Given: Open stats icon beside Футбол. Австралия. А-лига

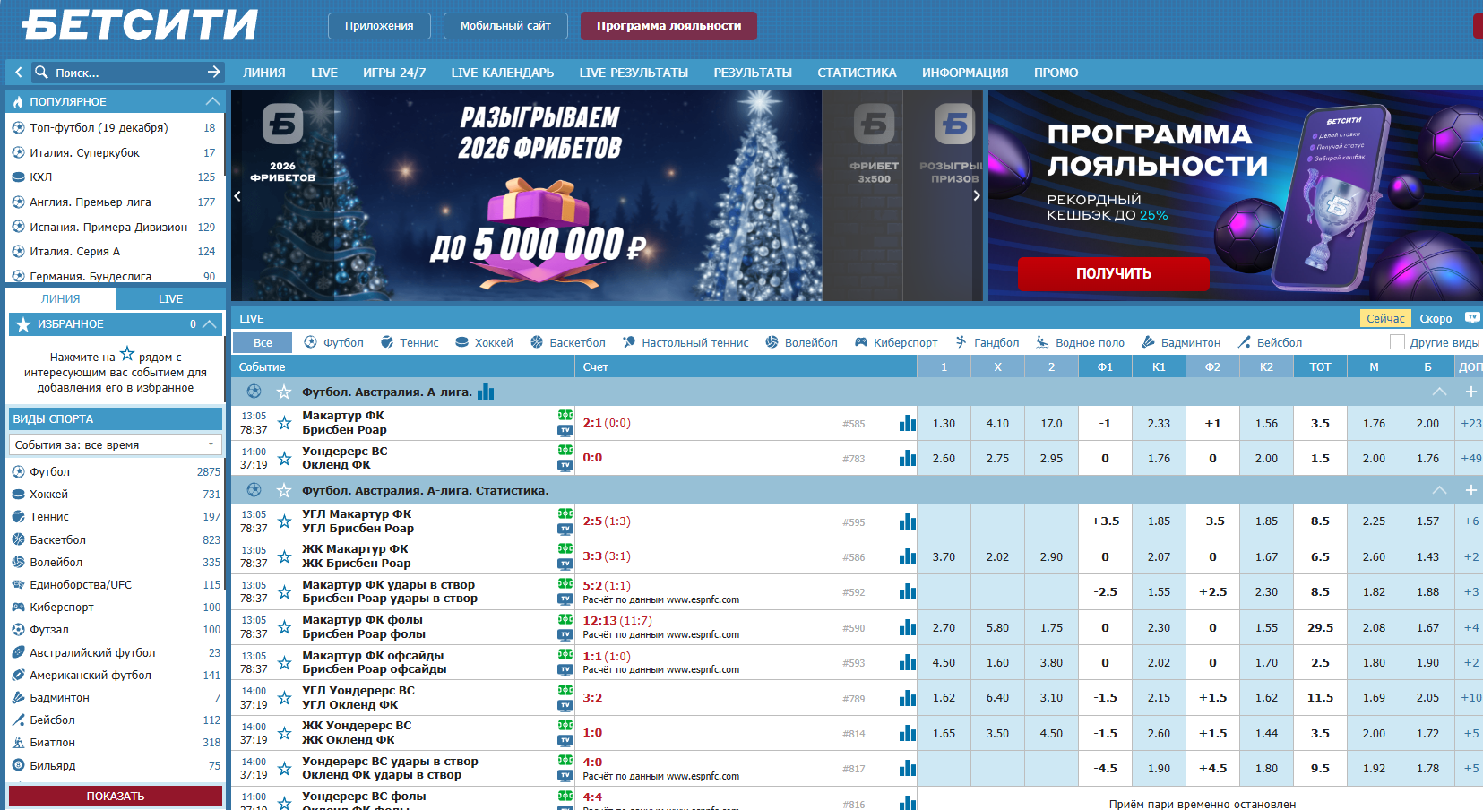Looking at the screenshot, I should 486,392.
